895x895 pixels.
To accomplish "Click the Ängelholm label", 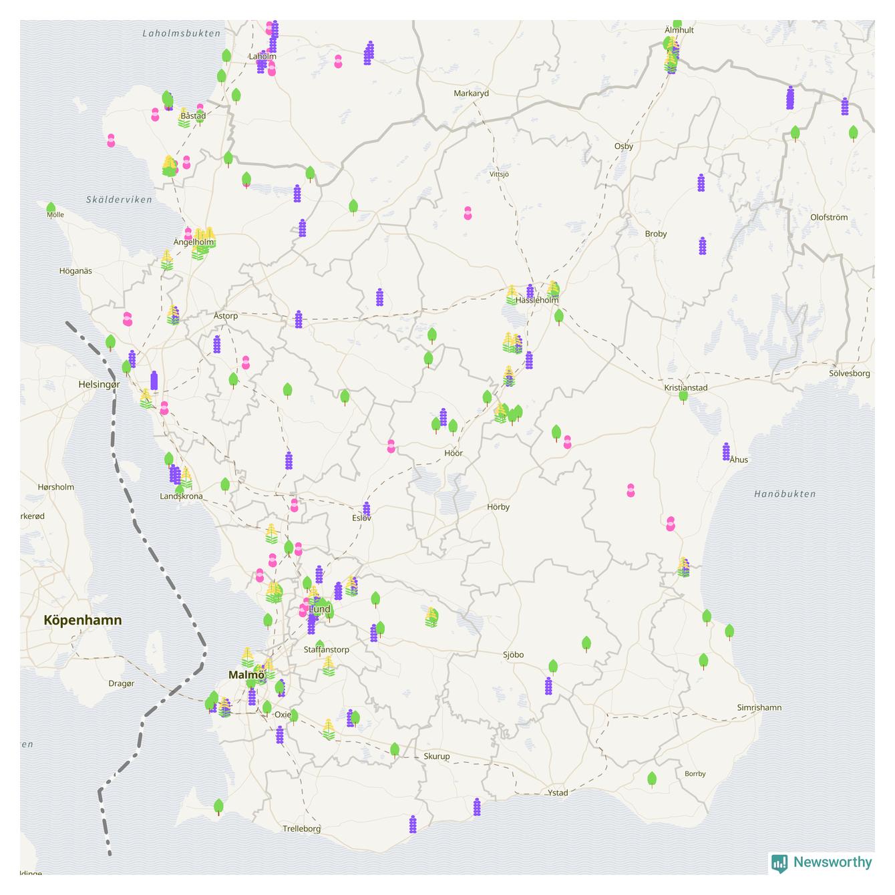I will tap(194, 242).
